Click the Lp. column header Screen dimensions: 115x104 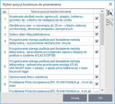click(5, 12)
